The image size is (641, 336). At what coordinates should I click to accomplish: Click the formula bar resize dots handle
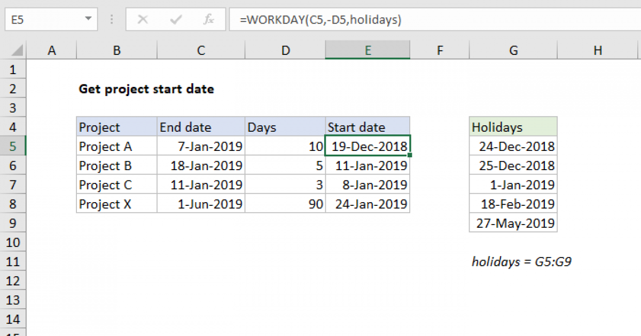tap(112, 20)
